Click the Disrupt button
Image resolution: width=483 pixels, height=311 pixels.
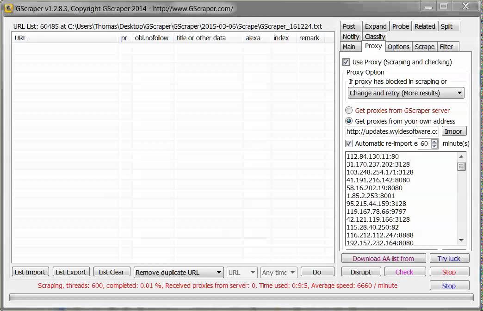click(361, 272)
